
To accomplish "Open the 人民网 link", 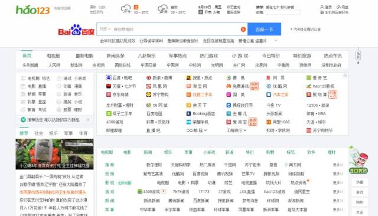I will 54,66.
